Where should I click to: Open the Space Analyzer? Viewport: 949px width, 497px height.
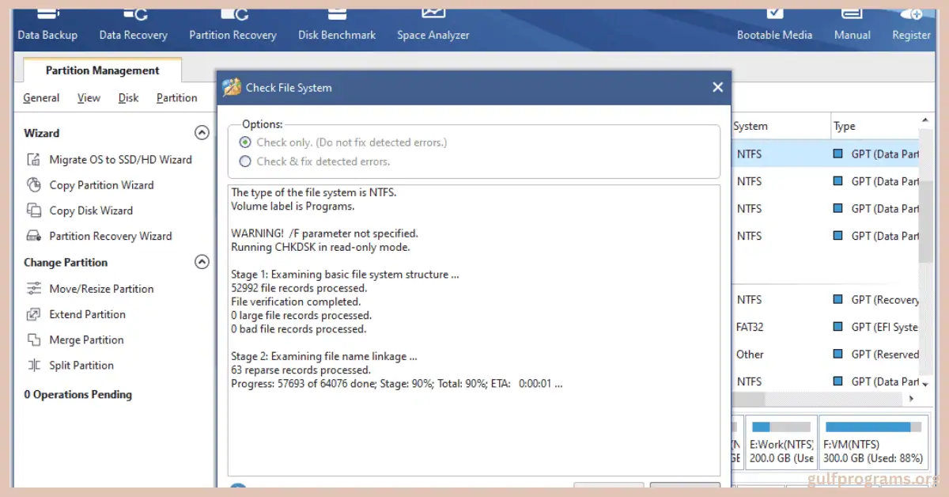point(433,24)
